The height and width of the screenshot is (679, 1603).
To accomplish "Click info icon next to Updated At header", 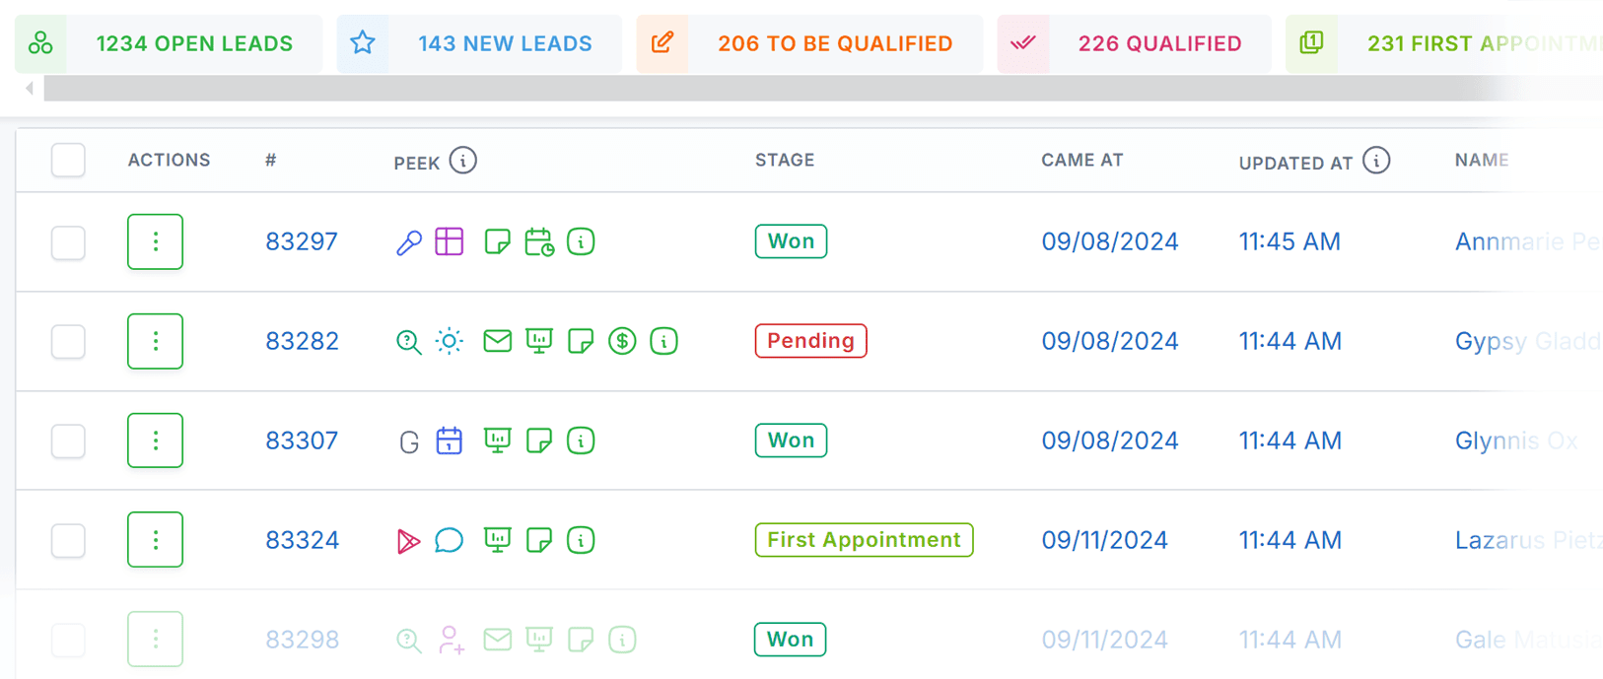I will tap(1376, 160).
